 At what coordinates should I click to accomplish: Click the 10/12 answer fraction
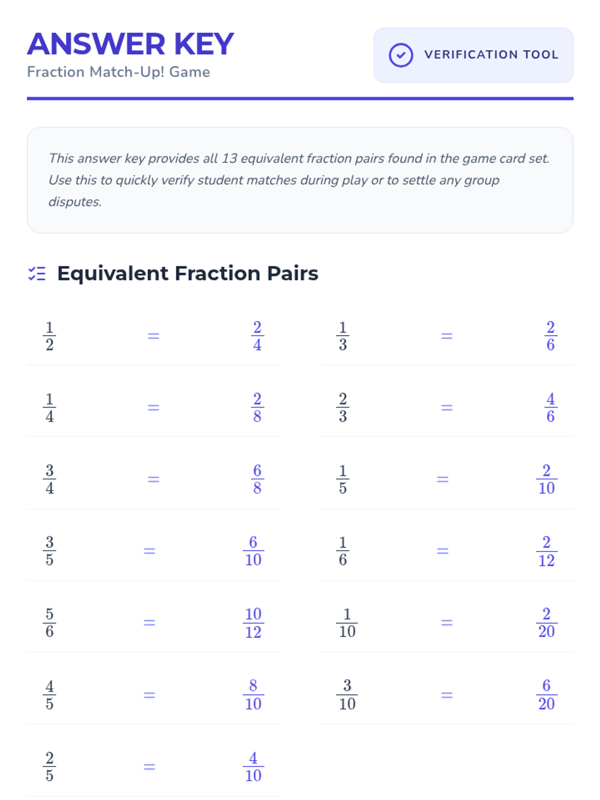coord(253,623)
